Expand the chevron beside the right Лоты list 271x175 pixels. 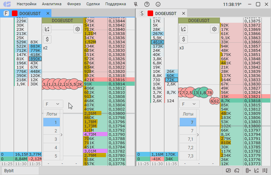click(x=198, y=135)
